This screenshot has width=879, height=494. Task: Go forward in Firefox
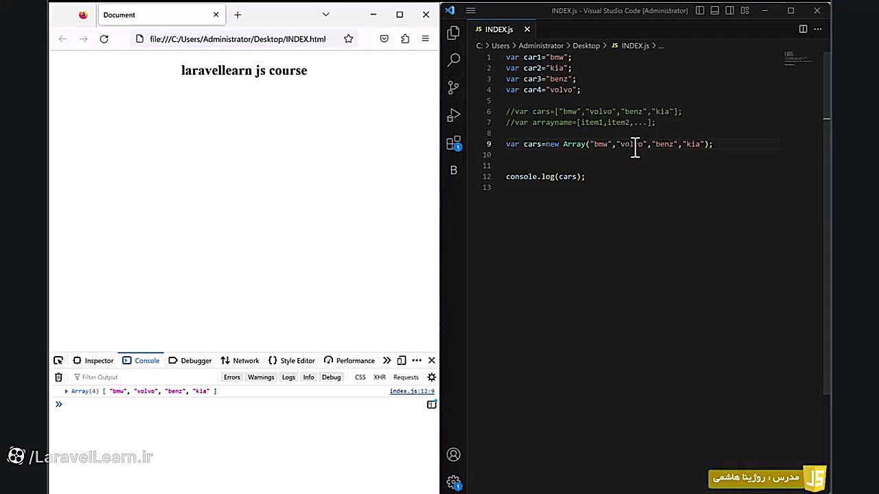[83, 39]
